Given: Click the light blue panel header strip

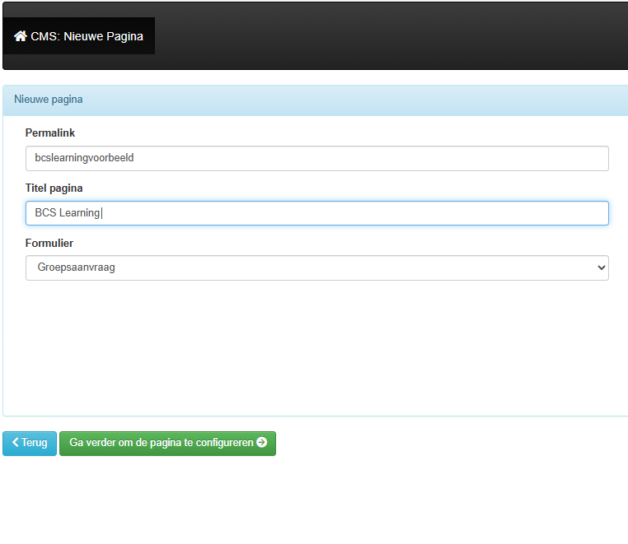Looking at the screenshot, I should point(354,100).
